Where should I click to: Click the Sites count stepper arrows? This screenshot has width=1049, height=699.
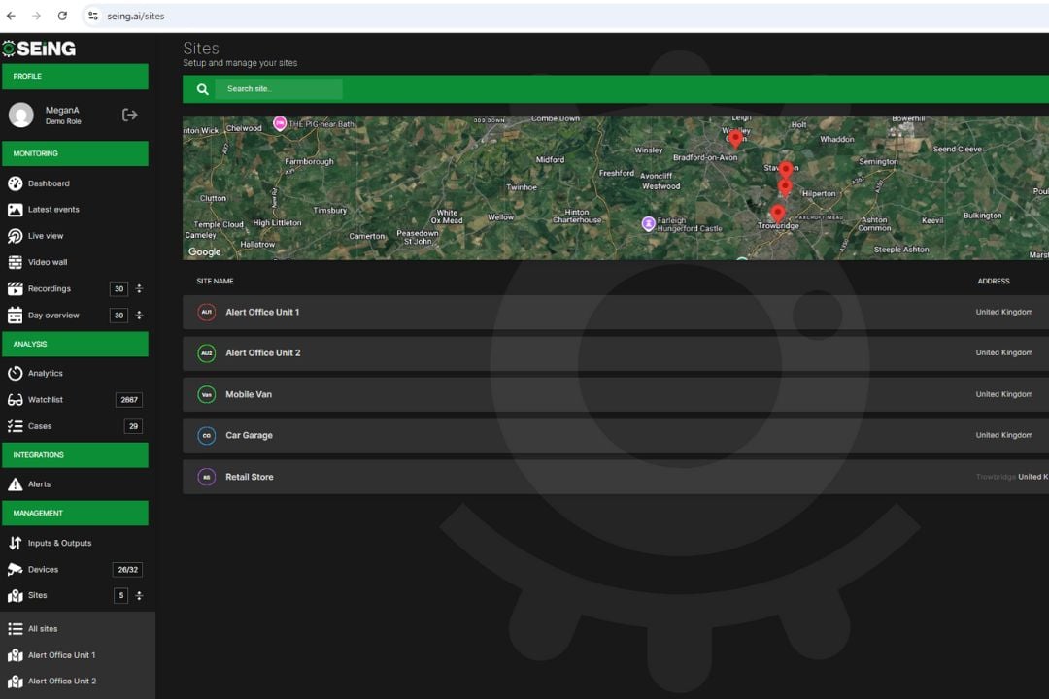[139, 595]
